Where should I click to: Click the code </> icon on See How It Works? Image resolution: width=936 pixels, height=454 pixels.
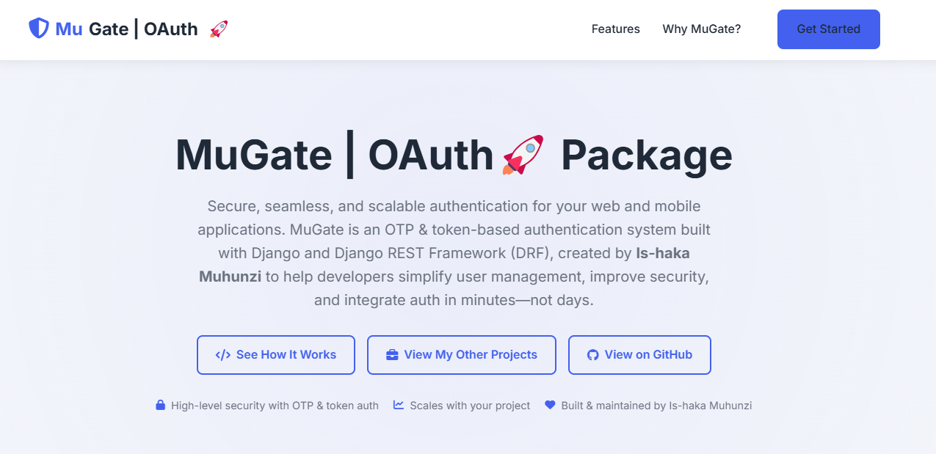click(x=222, y=354)
